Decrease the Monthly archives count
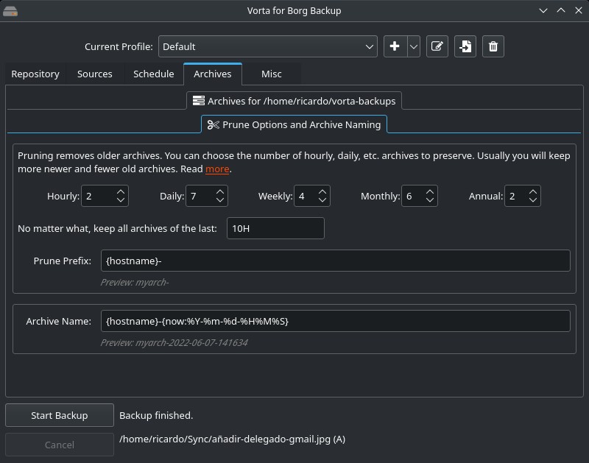Image resolution: width=589 pixels, height=463 pixels. click(x=430, y=200)
